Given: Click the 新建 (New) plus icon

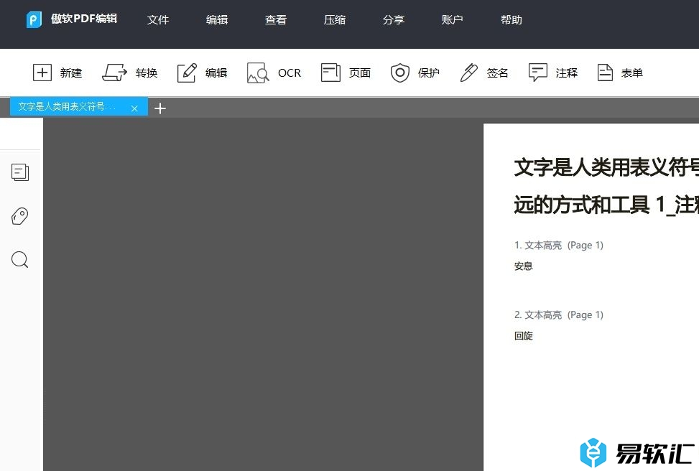Looking at the screenshot, I should point(43,73).
